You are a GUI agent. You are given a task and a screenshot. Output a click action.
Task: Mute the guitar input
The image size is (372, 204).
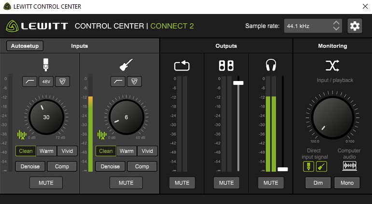click(126, 183)
